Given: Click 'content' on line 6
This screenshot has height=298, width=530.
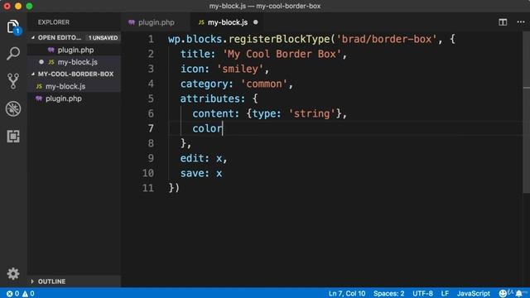Looking at the screenshot, I should [213, 113].
